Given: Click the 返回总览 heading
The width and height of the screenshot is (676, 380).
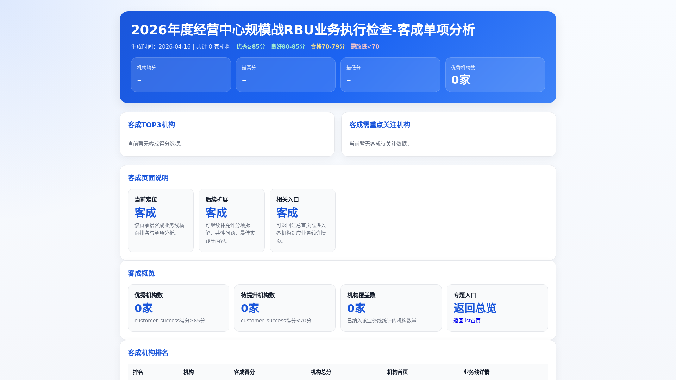Looking at the screenshot, I should pos(475,308).
